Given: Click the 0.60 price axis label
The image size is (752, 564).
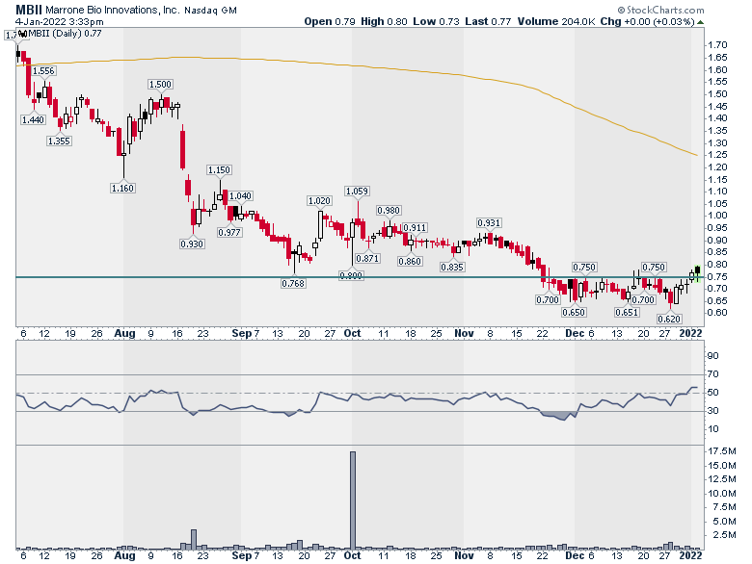Looking at the screenshot, I should point(718,313).
